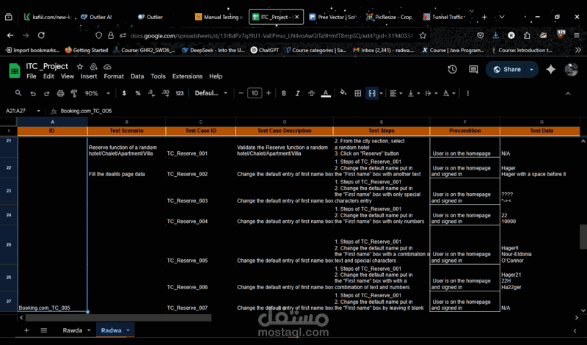The image size is (587, 345).
Task: Open vertical align dropdown
Action: coord(413,93)
